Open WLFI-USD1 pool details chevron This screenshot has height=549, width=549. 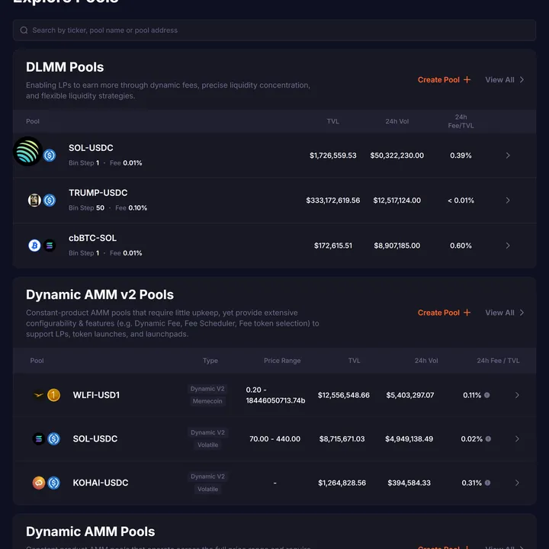click(x=517, y=395)
